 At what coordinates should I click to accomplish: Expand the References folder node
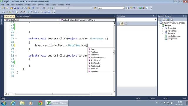point(162,31)
